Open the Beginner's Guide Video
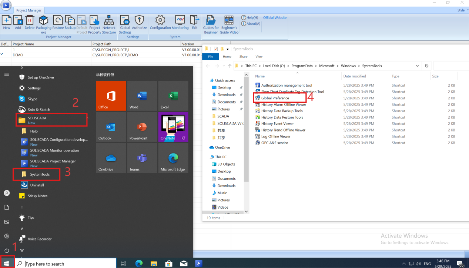The width and height of the screenshot is (469, 268). [x=229, y=24]
